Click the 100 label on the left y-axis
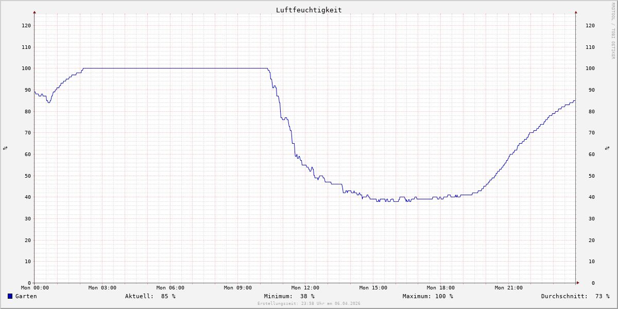 coord(26,68)
